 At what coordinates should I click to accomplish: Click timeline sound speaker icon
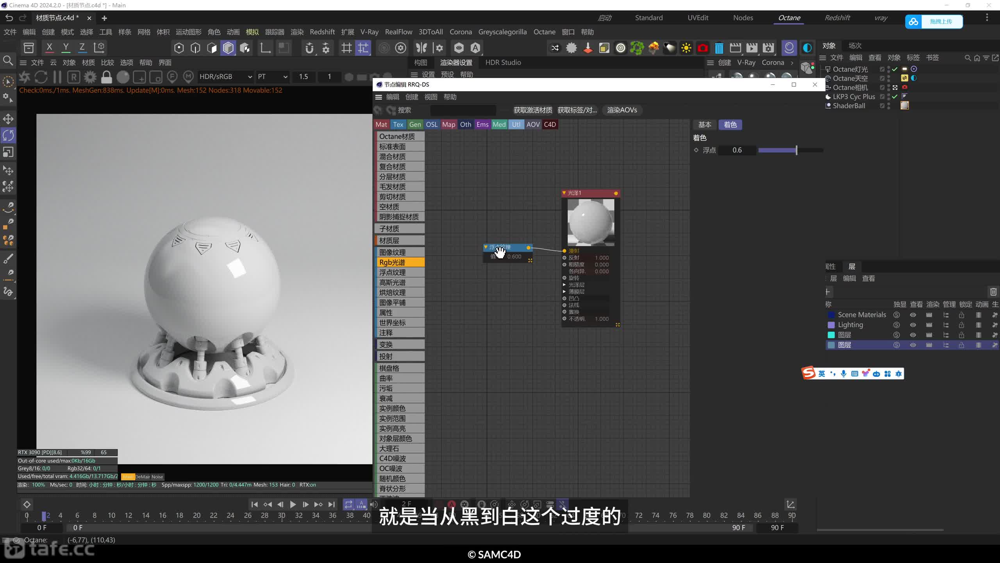374,504
